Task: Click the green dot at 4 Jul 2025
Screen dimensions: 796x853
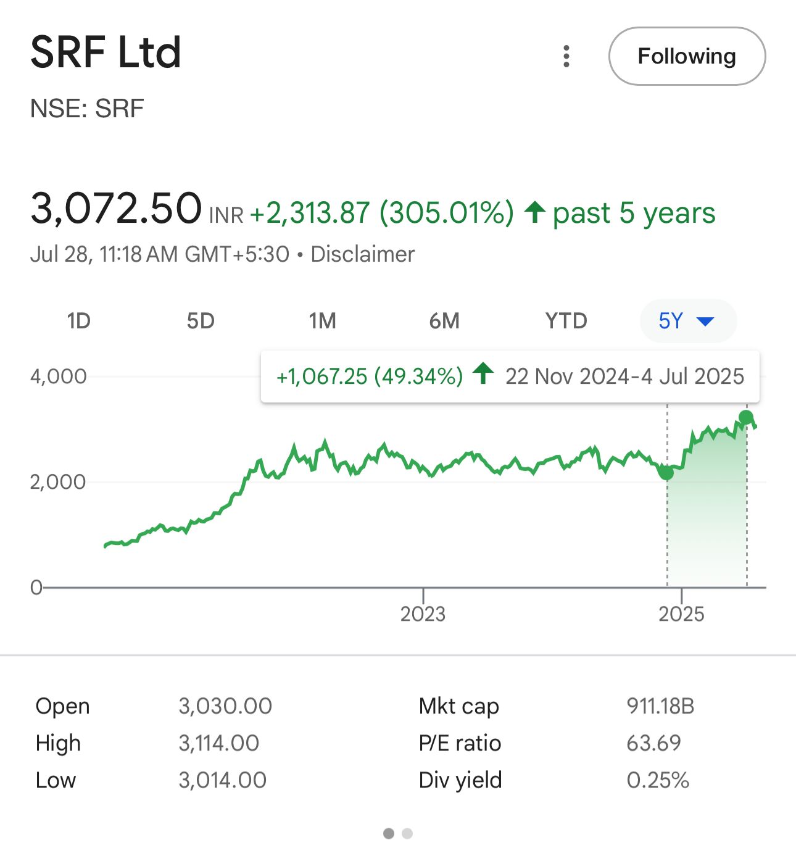Action: pyautogui.click(x=746, y=417)
